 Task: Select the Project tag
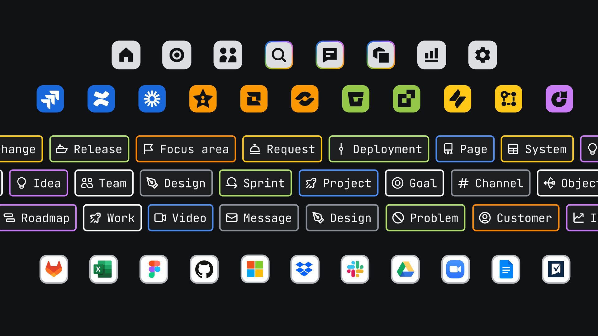pos(339,183)
